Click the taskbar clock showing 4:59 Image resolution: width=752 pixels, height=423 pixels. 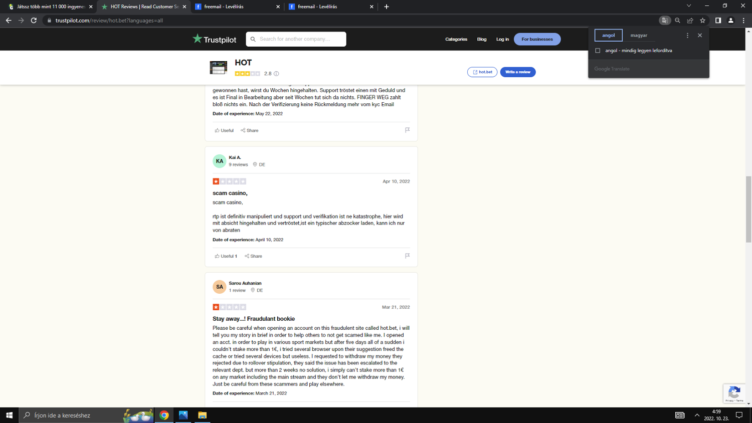[716, 415]
